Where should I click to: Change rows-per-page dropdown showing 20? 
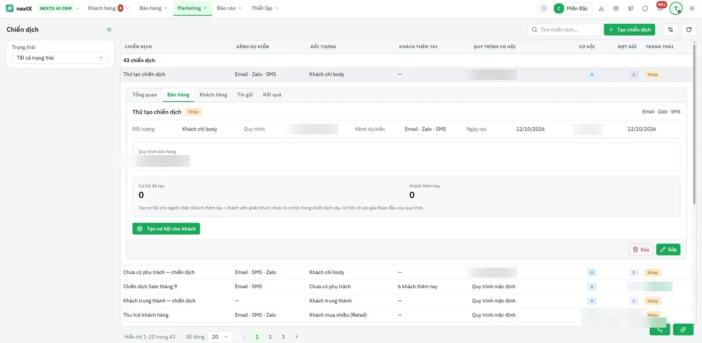coord(220,337)
